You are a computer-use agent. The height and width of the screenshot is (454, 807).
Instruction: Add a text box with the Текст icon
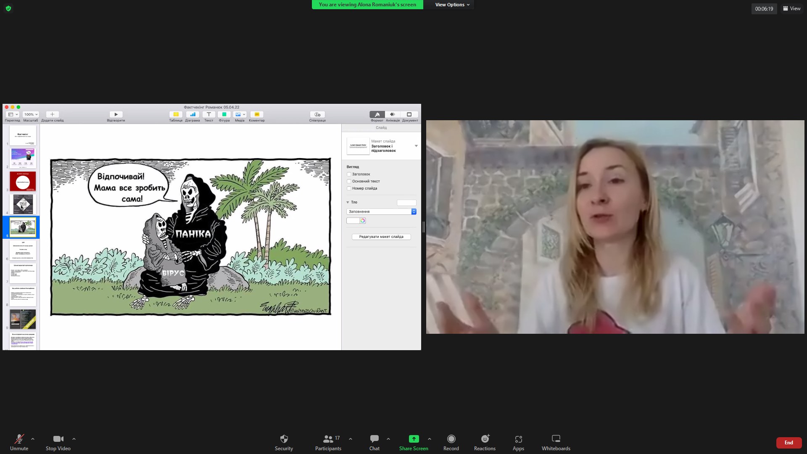tap(209, 114)
